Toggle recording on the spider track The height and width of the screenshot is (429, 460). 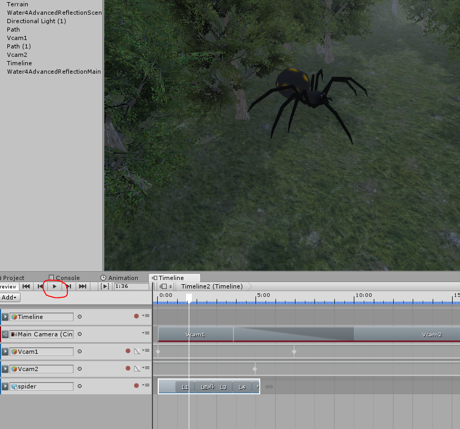pyautogui.click(x=136, y=385)
